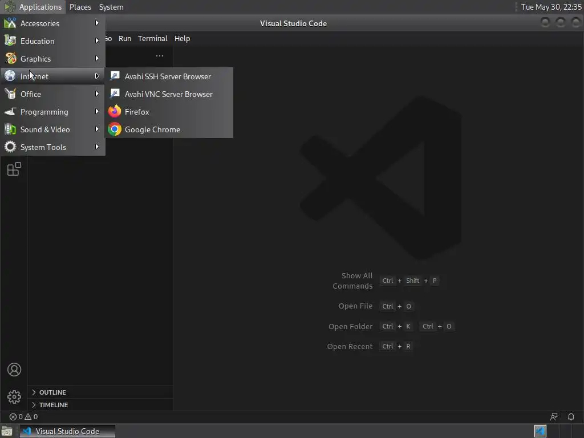Click the Visual Studio Code window title
This screenshot has height=438, width=584.
(294, 23)
